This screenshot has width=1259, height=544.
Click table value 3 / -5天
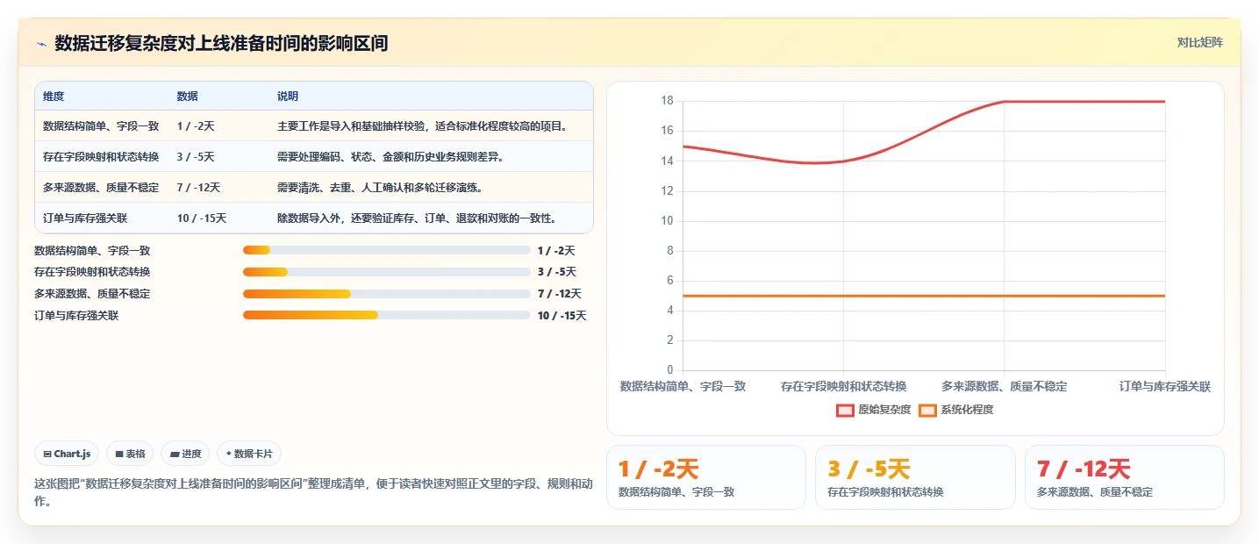coord(196,157)
